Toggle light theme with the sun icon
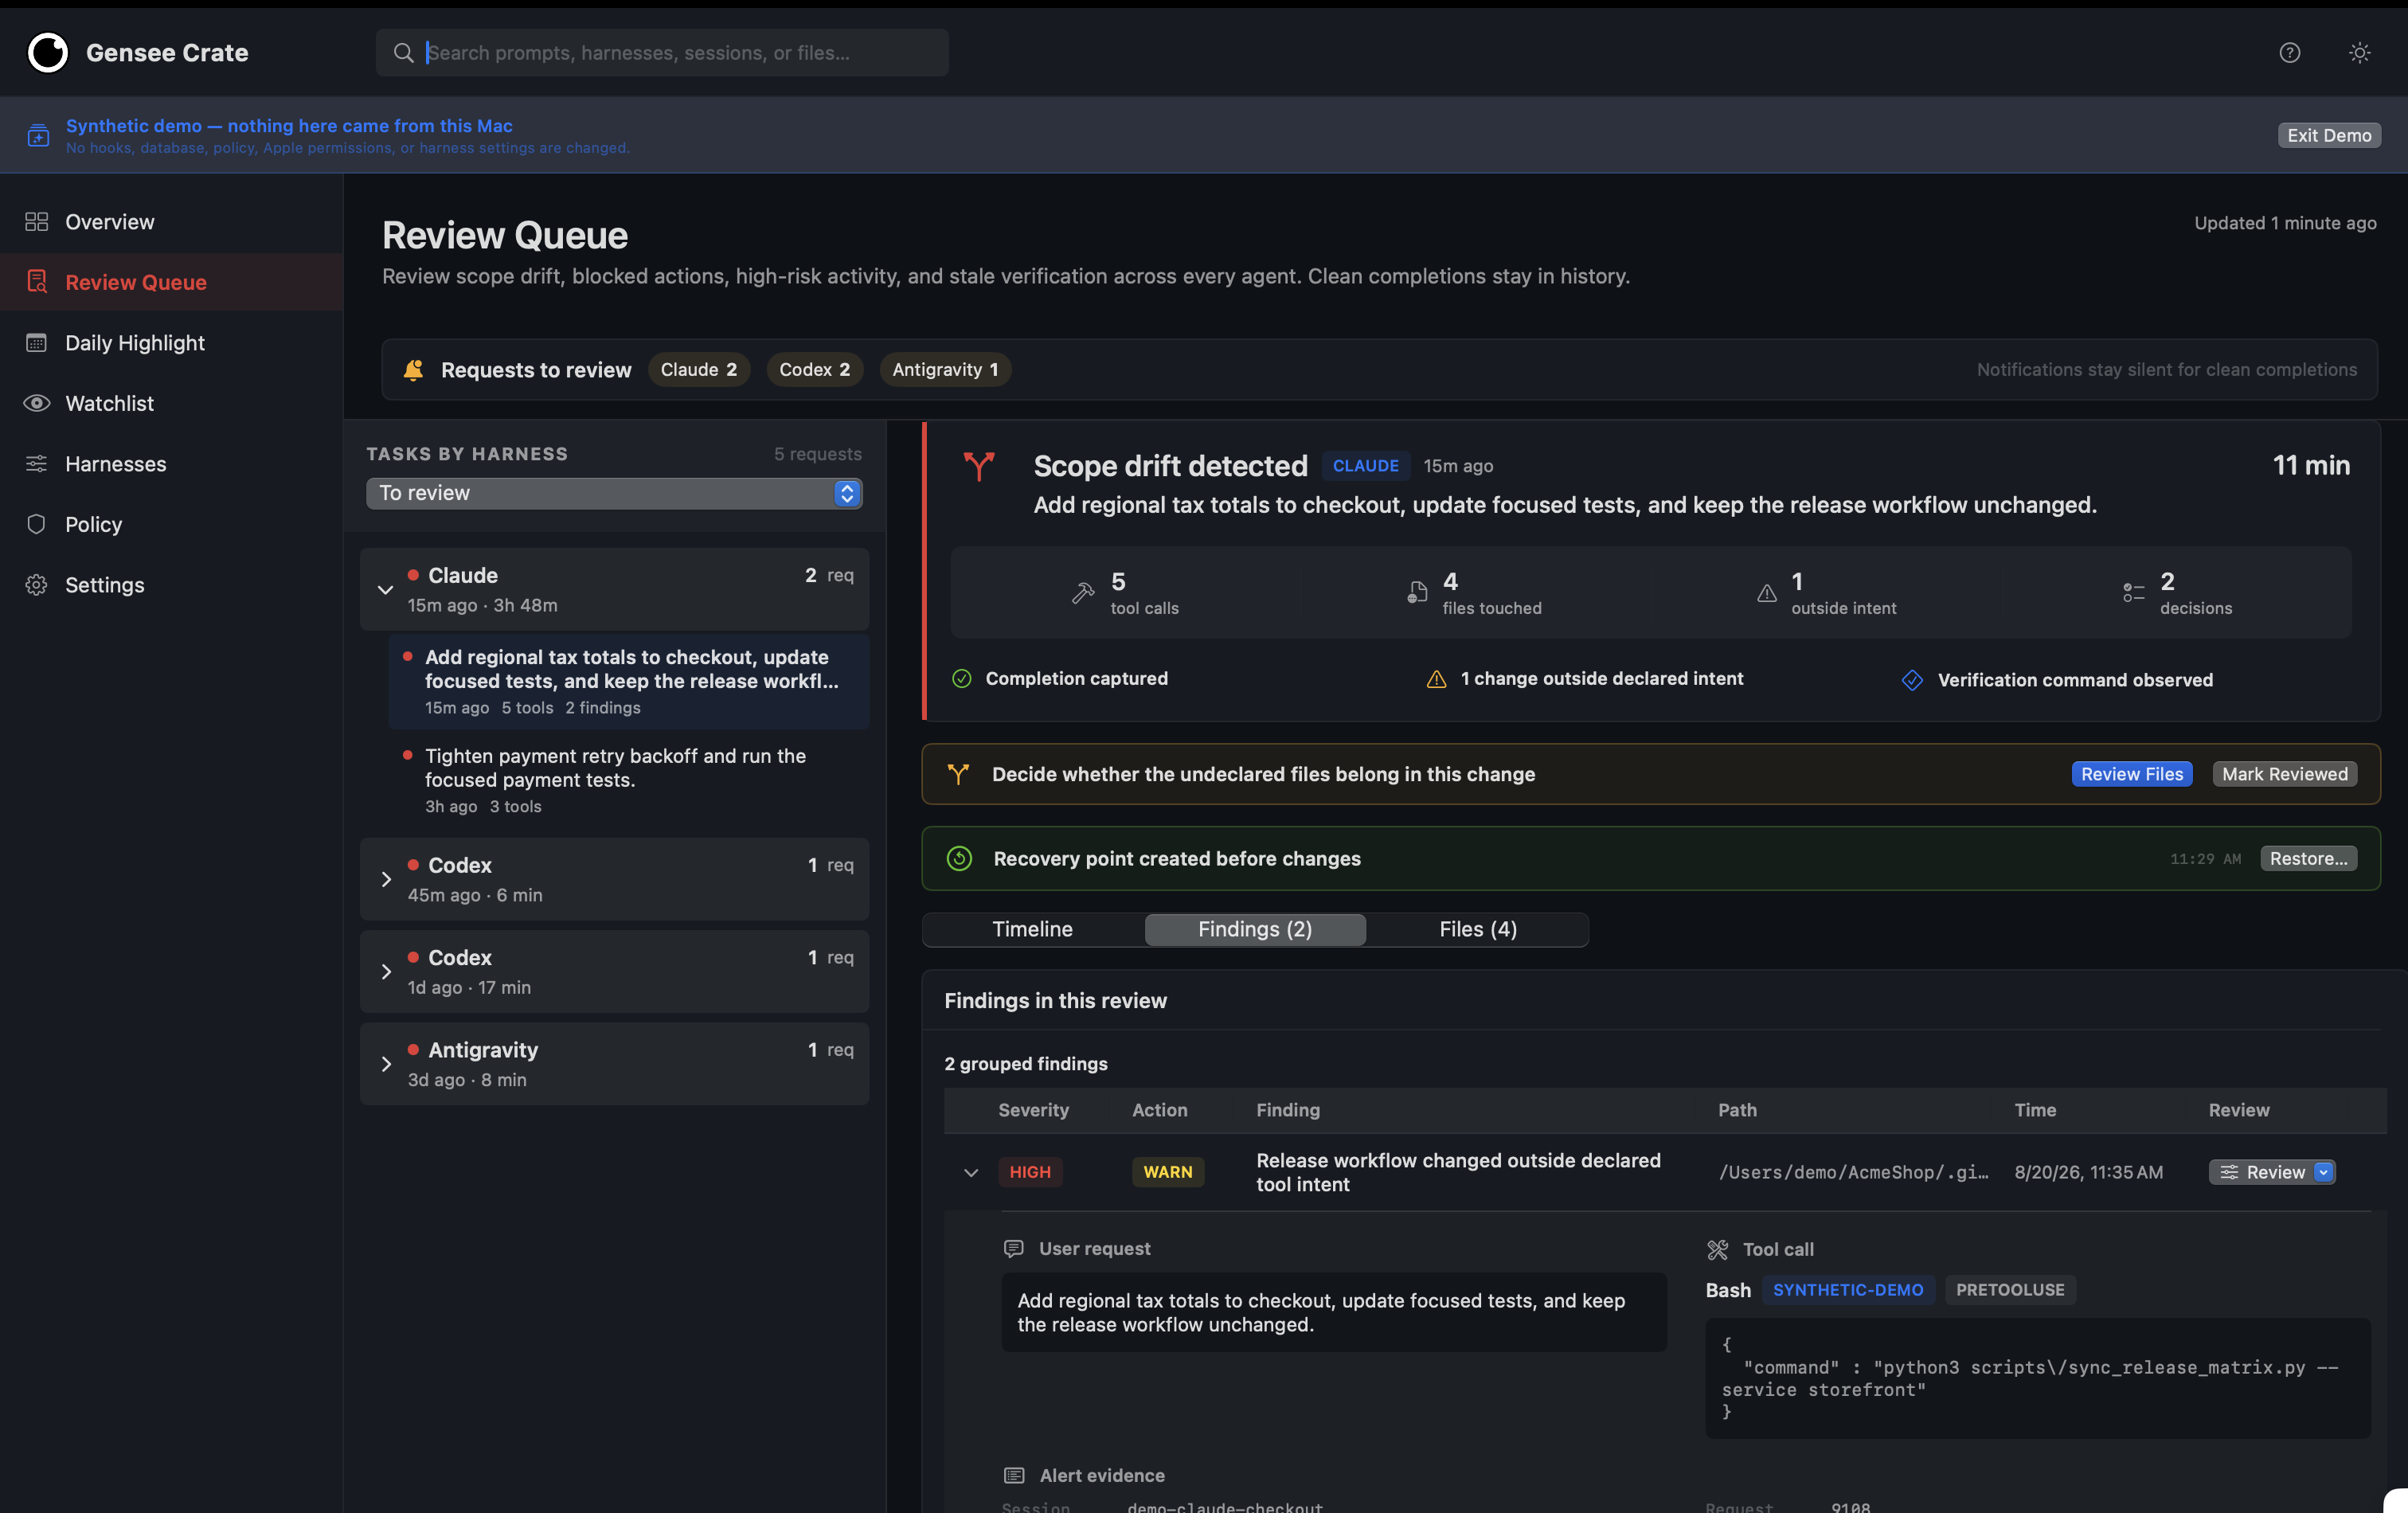The image size is (2408, 1513). click(2360, 52)
